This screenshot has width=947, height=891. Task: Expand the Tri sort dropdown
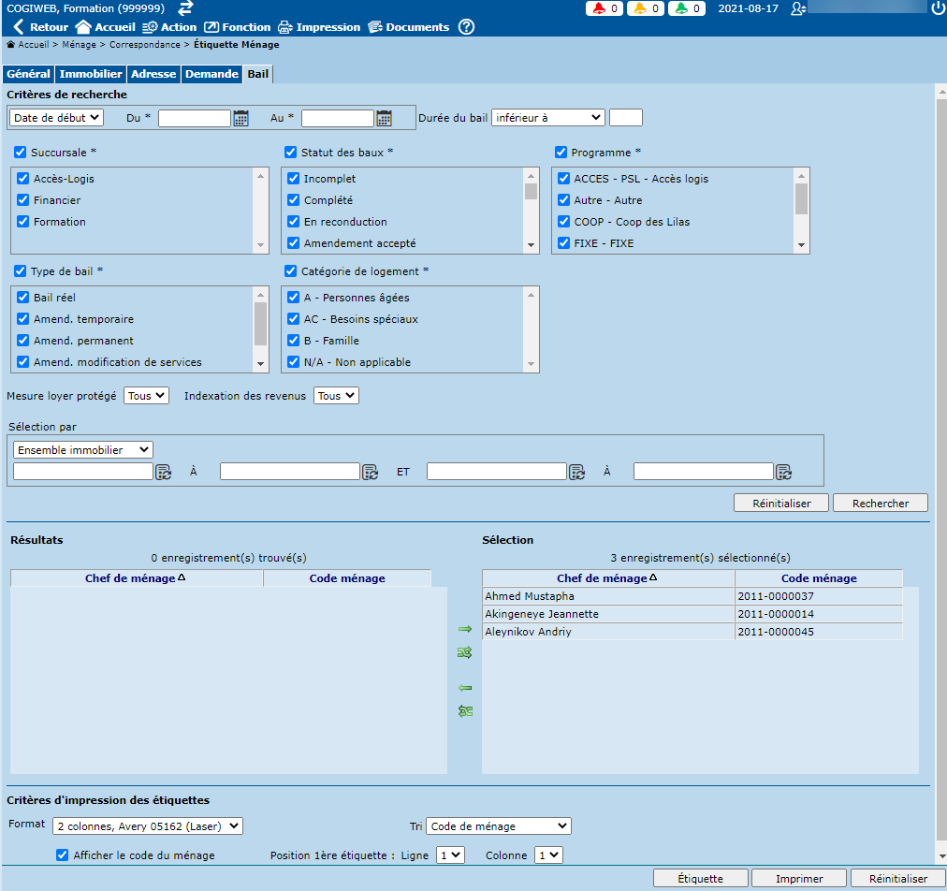(498, 825)
